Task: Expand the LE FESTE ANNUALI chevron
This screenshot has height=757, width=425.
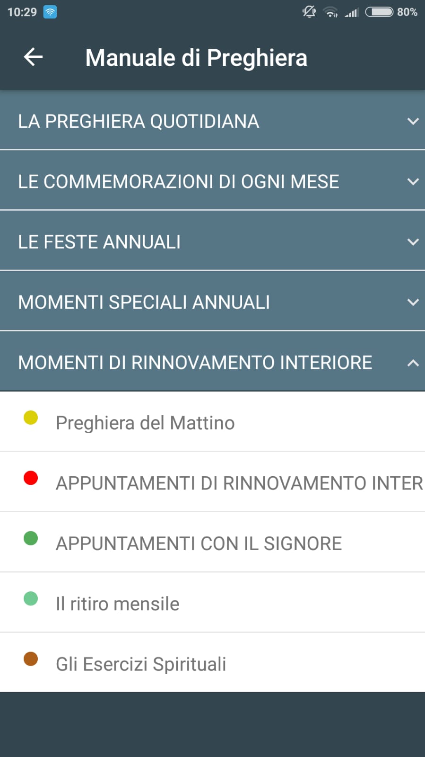Action: (413, 242)
